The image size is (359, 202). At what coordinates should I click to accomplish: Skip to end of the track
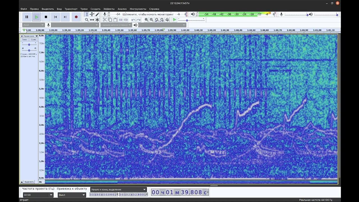(65, 17)
